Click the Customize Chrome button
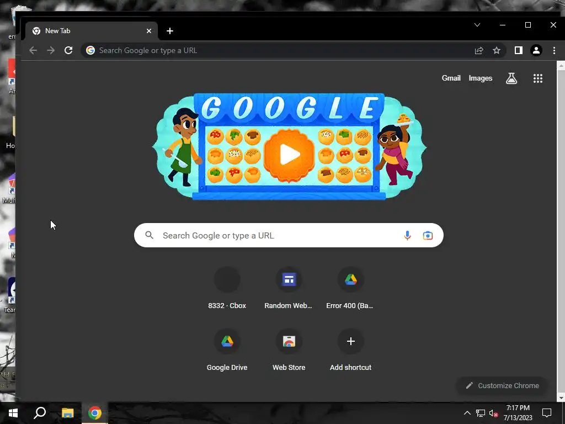Viewport: 565px width, 424px height. click(502, 386)
